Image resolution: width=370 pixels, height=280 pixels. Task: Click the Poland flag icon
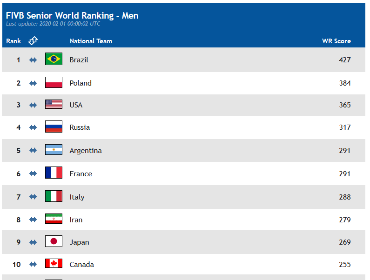click(54, 82)
